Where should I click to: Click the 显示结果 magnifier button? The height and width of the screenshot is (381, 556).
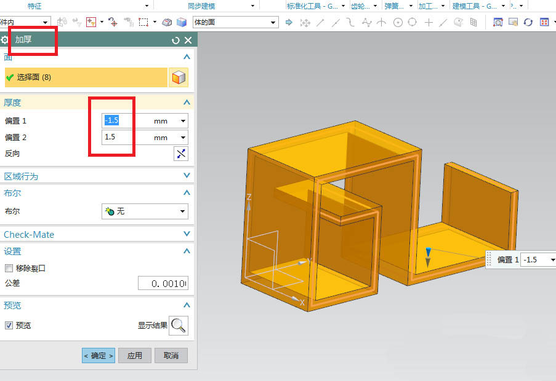click(179, 326)
